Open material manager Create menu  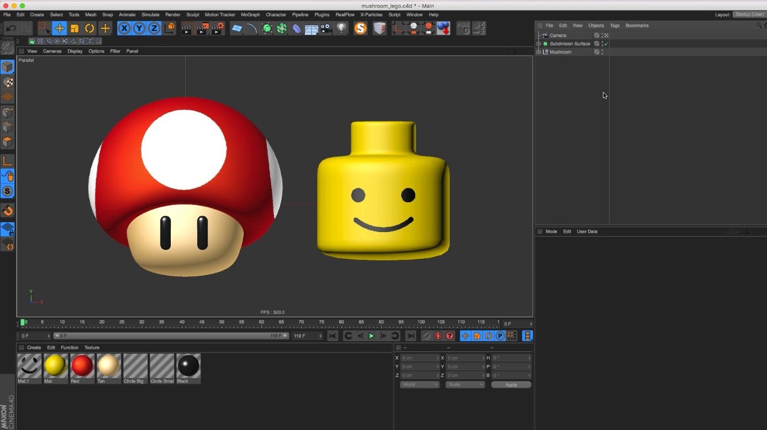[34, 348]
